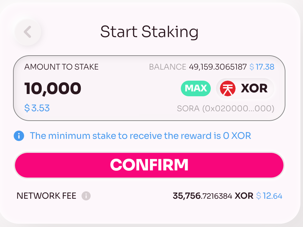Open the Network Fee info tooltip icon
This screenshot has height=227, width=303.
click(x=86, y=196)
